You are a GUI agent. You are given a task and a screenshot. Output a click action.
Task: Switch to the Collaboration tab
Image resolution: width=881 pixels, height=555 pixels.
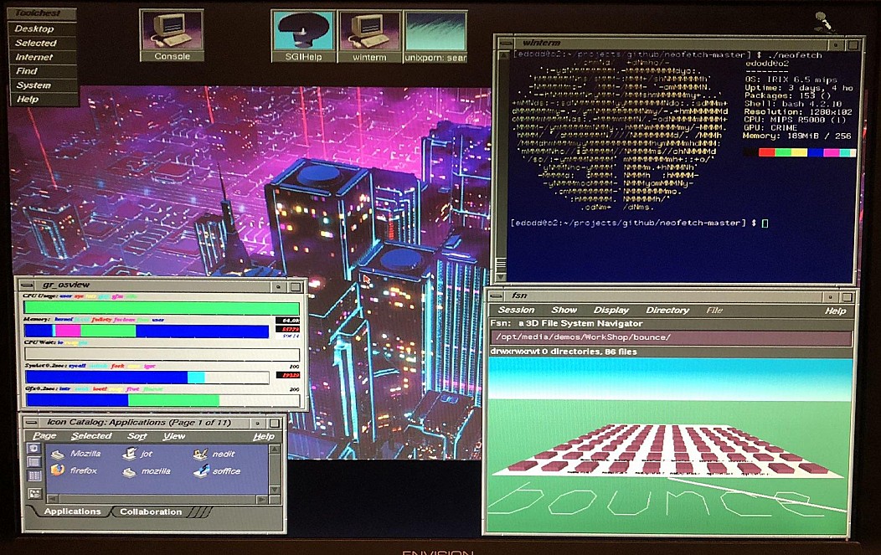[150, 511]
